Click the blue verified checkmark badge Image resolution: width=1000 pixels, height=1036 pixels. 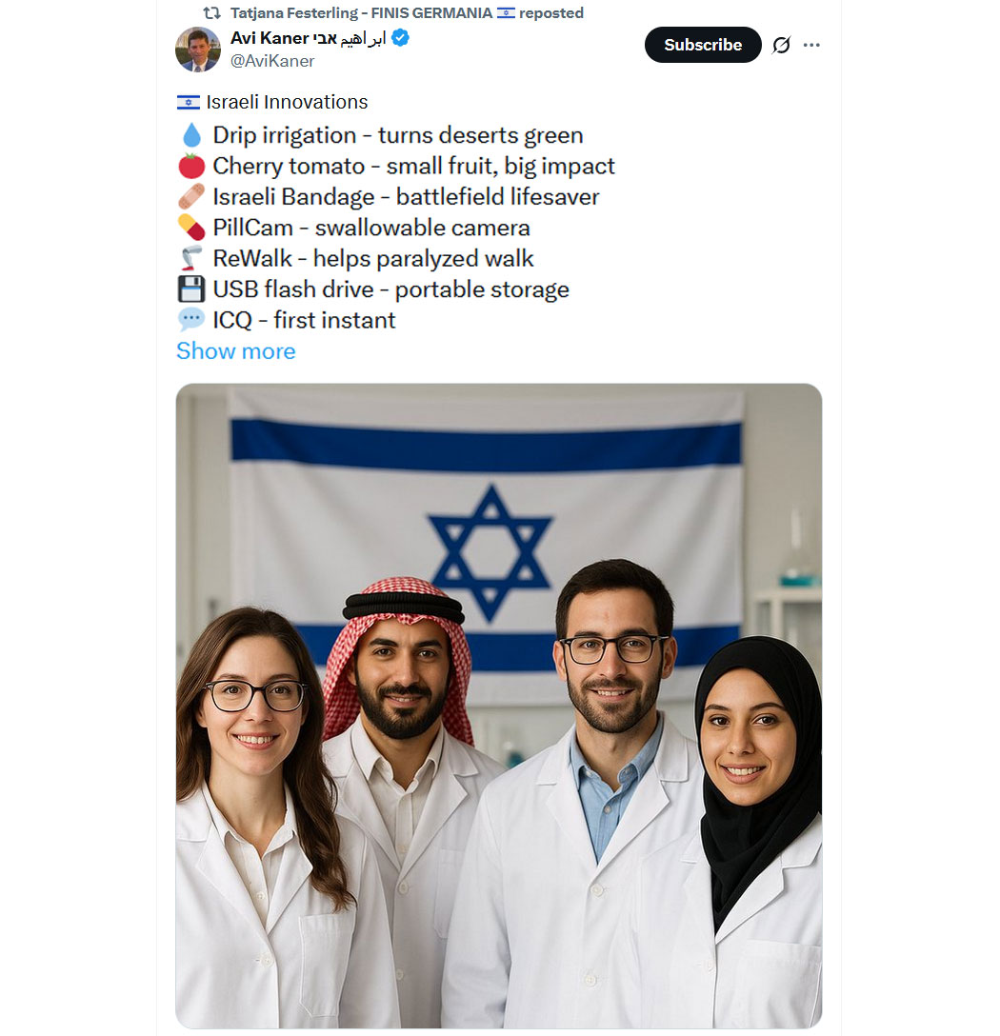tap(400, 38)
